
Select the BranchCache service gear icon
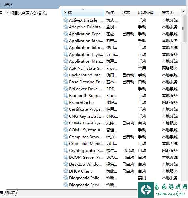click(66, 102)
